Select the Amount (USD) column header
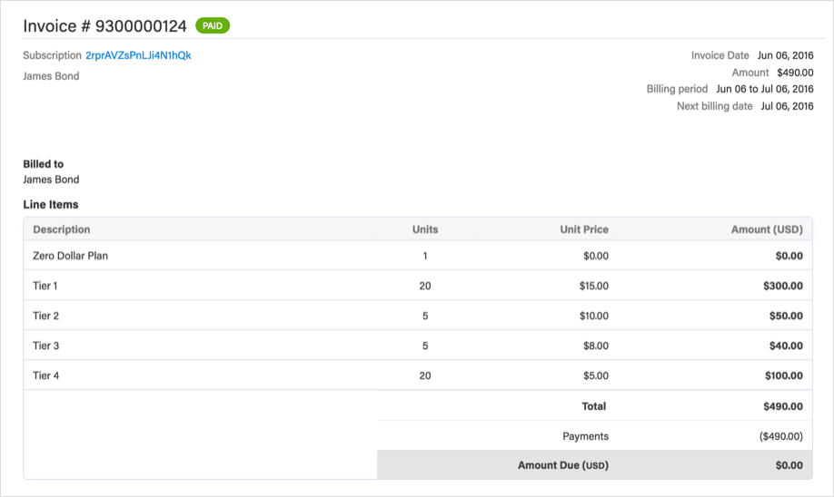The width and height of the screenshot is (834, 497). [766, 229]
